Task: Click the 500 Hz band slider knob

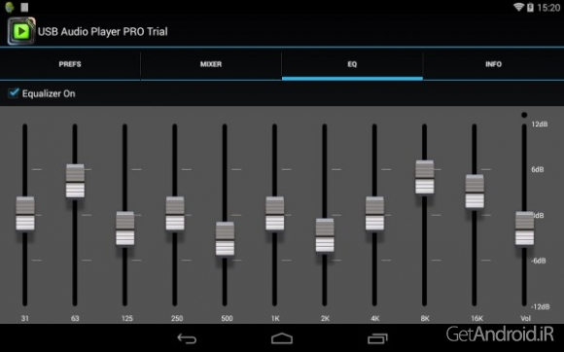Action: [226, 238]
